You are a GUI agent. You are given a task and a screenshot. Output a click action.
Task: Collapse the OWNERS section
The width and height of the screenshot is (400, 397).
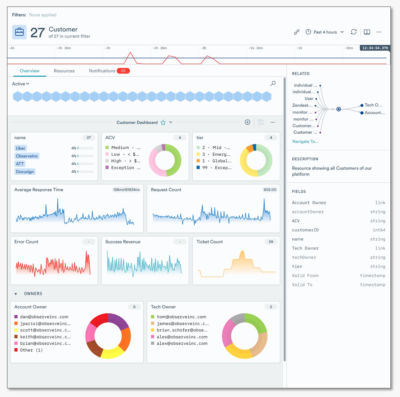tap(16, 294)
